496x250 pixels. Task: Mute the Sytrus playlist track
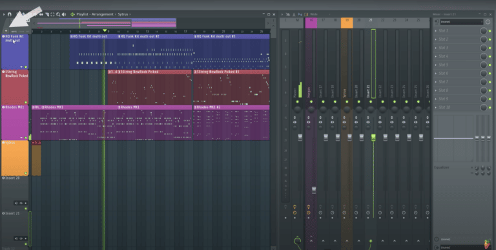coord(26,173)
